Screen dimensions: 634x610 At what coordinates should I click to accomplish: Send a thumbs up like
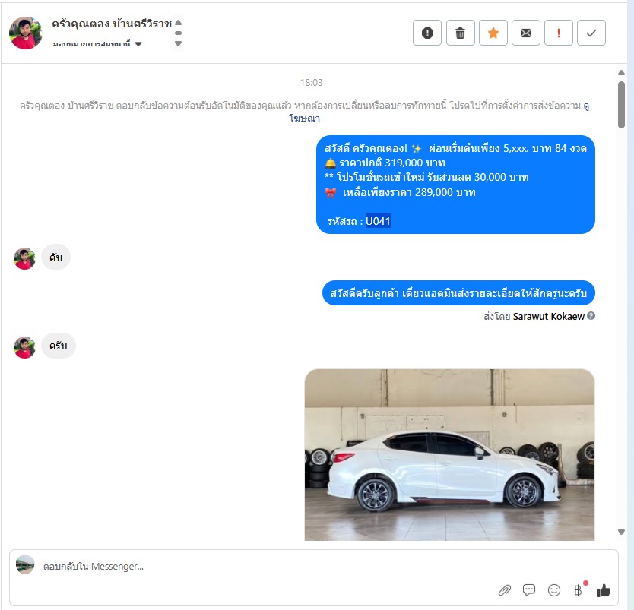coord(604,590)
